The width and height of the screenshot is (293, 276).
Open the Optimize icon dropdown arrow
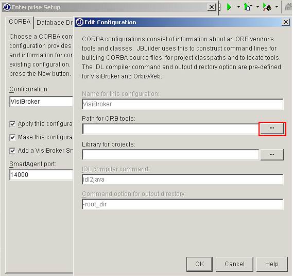(x=277, y=7)
